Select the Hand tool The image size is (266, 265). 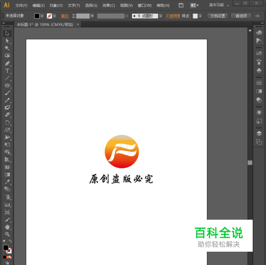point(7,227)
